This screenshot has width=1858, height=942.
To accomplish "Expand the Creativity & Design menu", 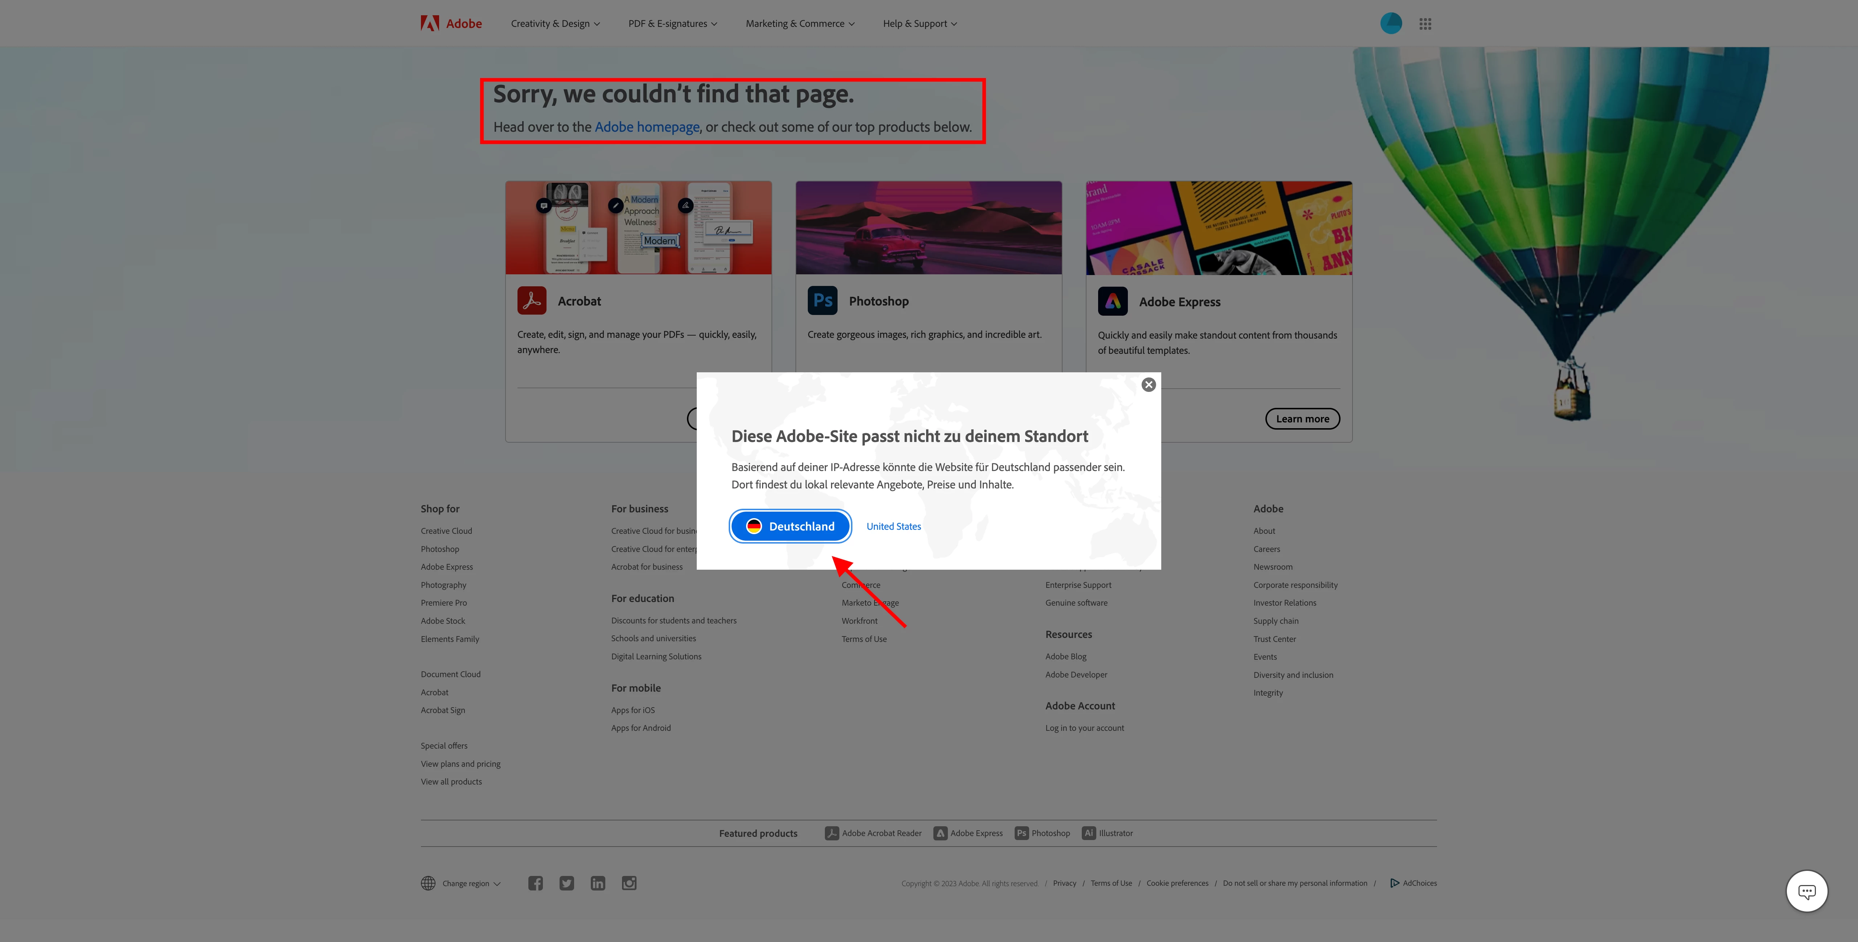I will 554,24.
